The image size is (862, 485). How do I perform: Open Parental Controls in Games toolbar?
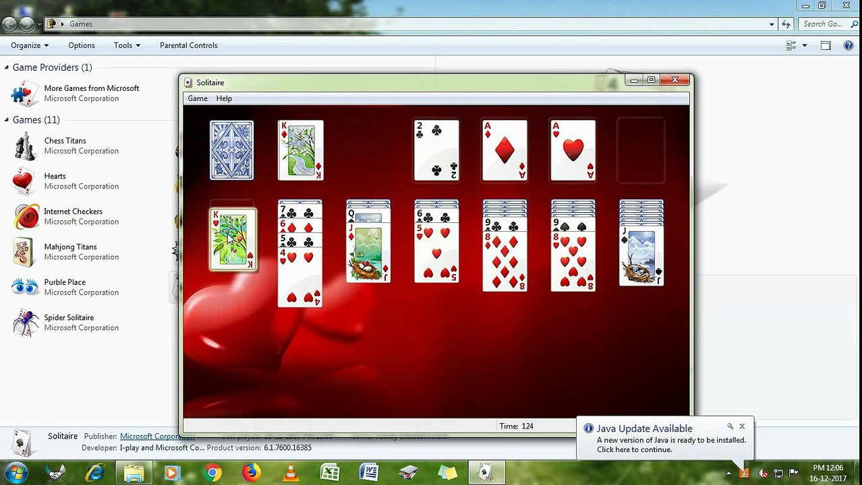pos(189,45)
